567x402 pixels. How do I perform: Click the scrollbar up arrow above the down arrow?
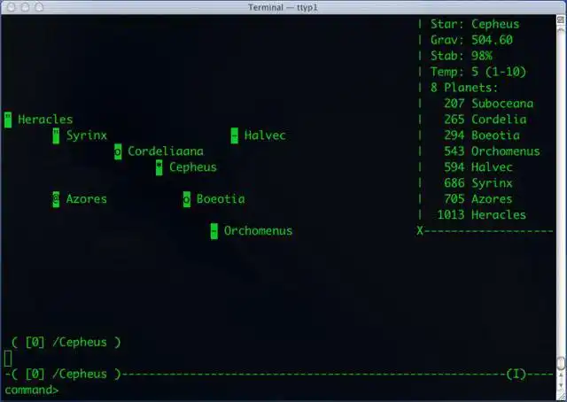[561, 376]
